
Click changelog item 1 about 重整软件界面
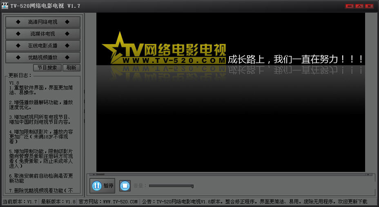tap(41, 90)
